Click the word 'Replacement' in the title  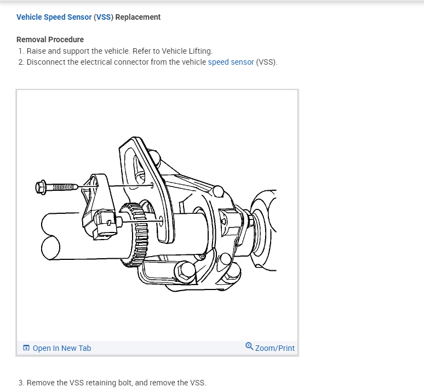click(138, 17)
